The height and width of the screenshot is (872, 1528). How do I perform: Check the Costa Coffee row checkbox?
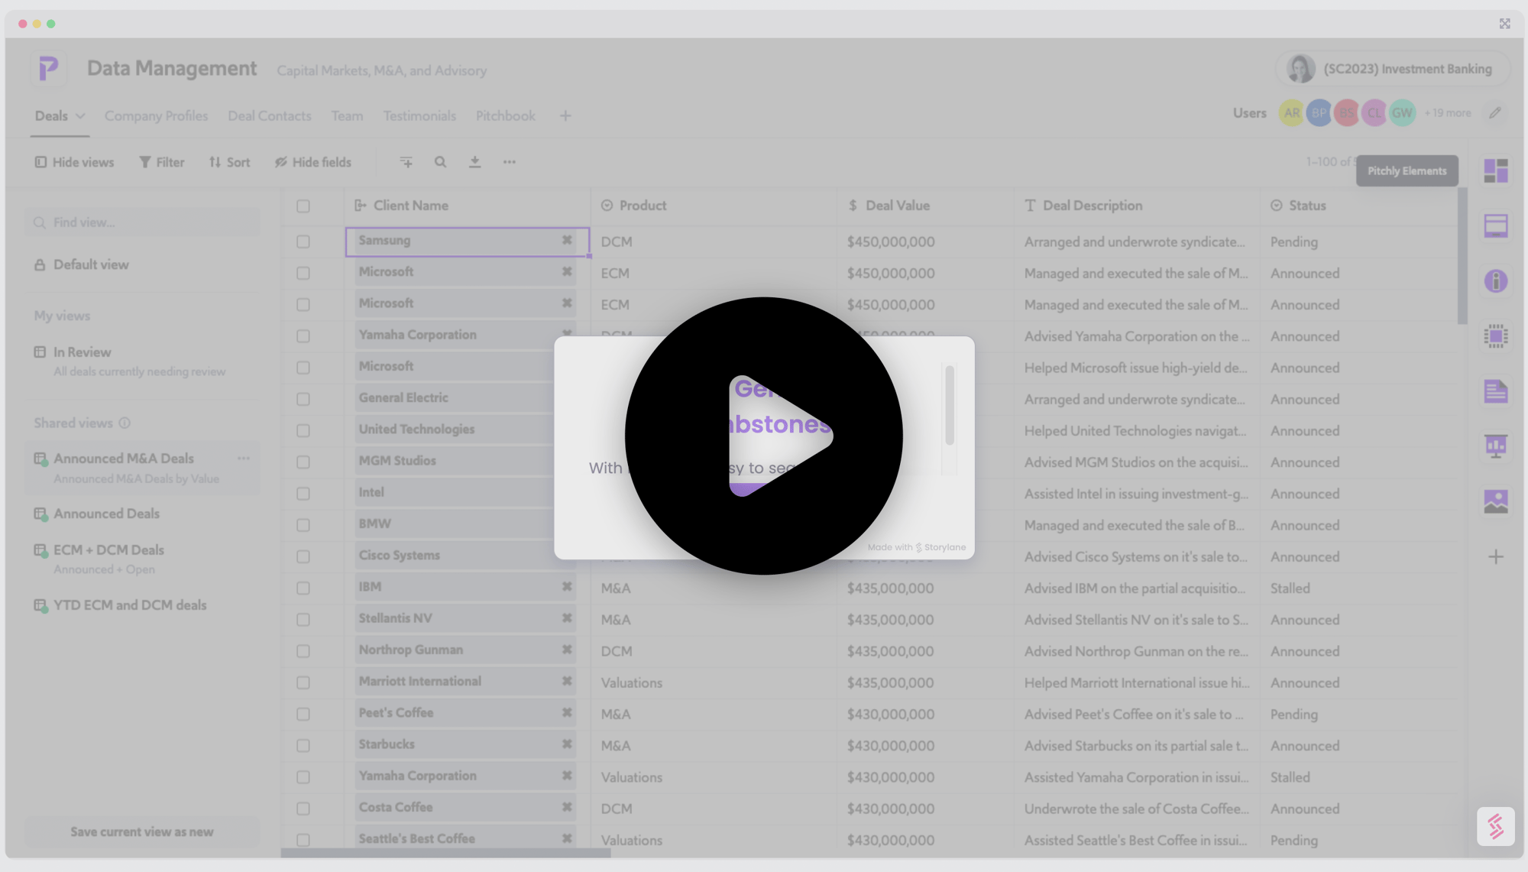tap(303, 809)
